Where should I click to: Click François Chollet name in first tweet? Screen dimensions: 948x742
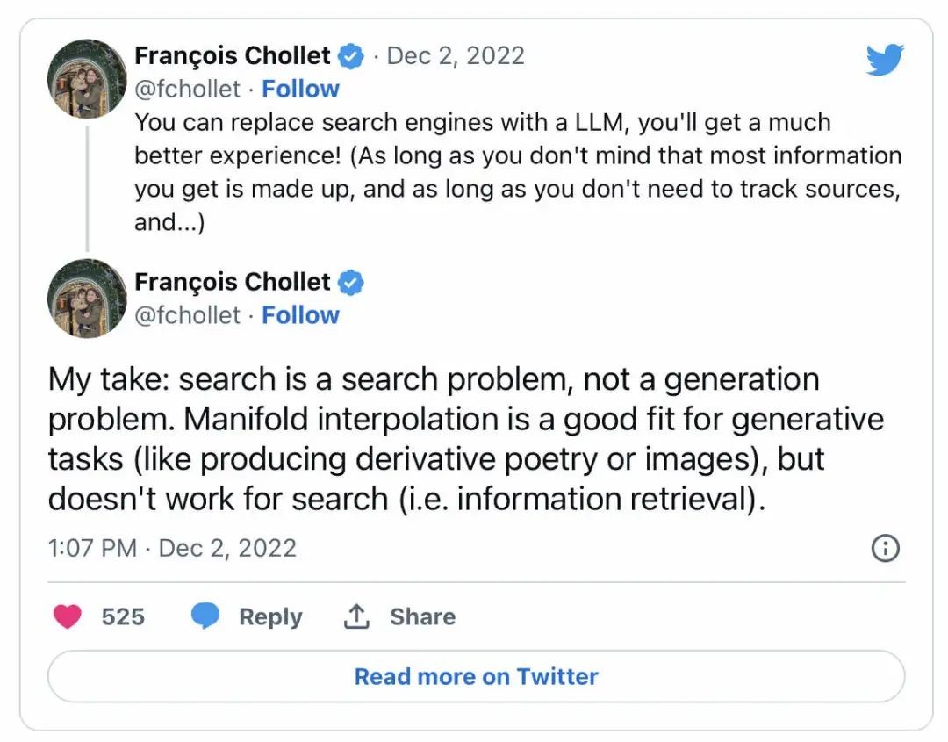[233, 56]
